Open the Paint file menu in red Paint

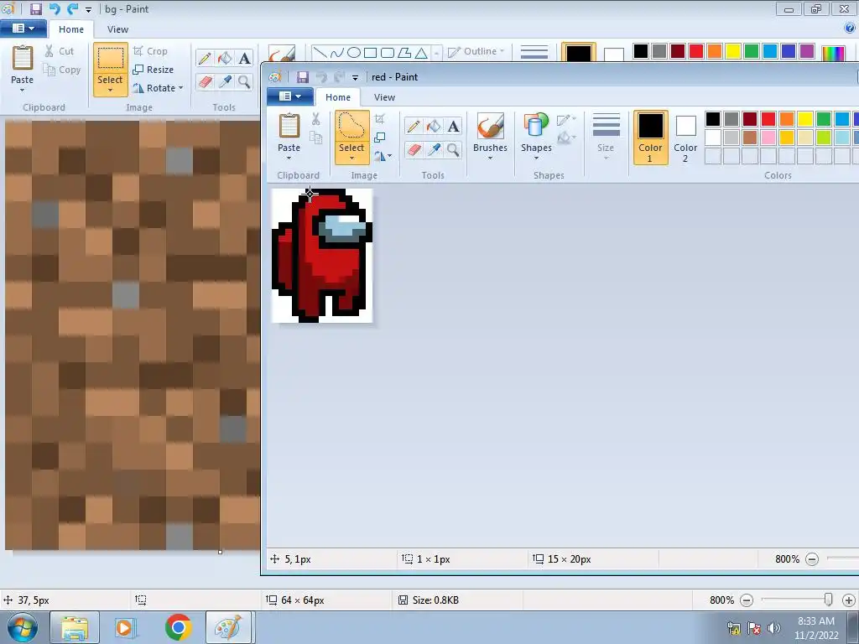[x=289, y=96]
